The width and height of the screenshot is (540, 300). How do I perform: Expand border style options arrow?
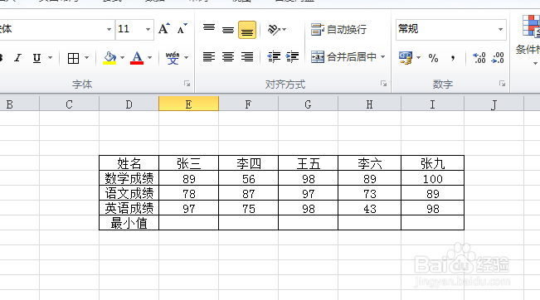(86, 58)
